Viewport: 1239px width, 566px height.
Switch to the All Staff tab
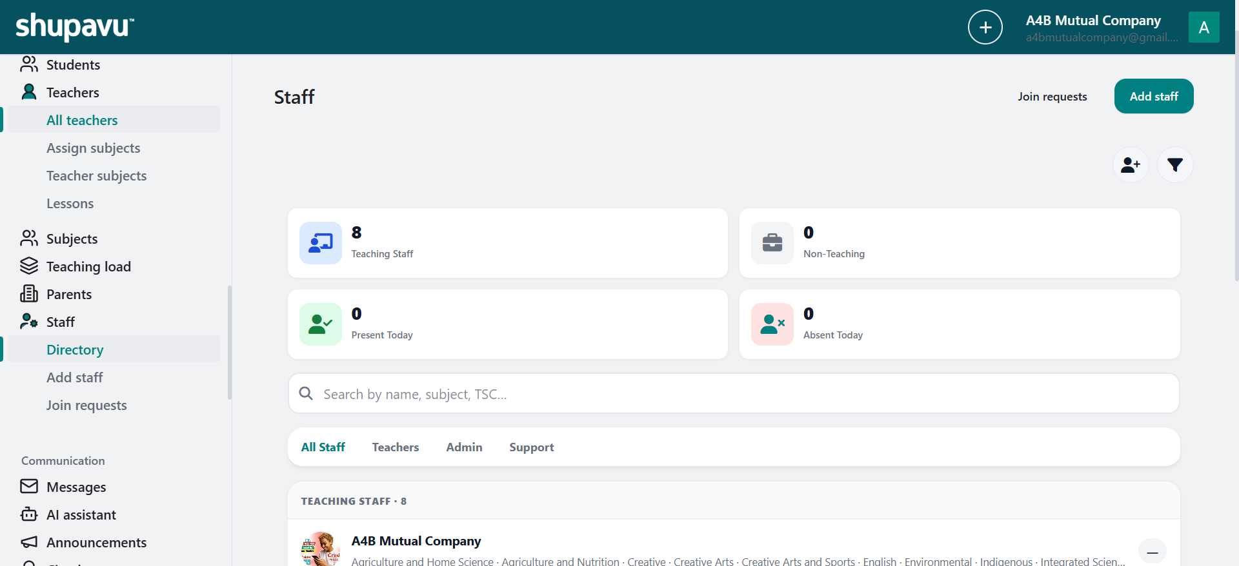[323, 447]
